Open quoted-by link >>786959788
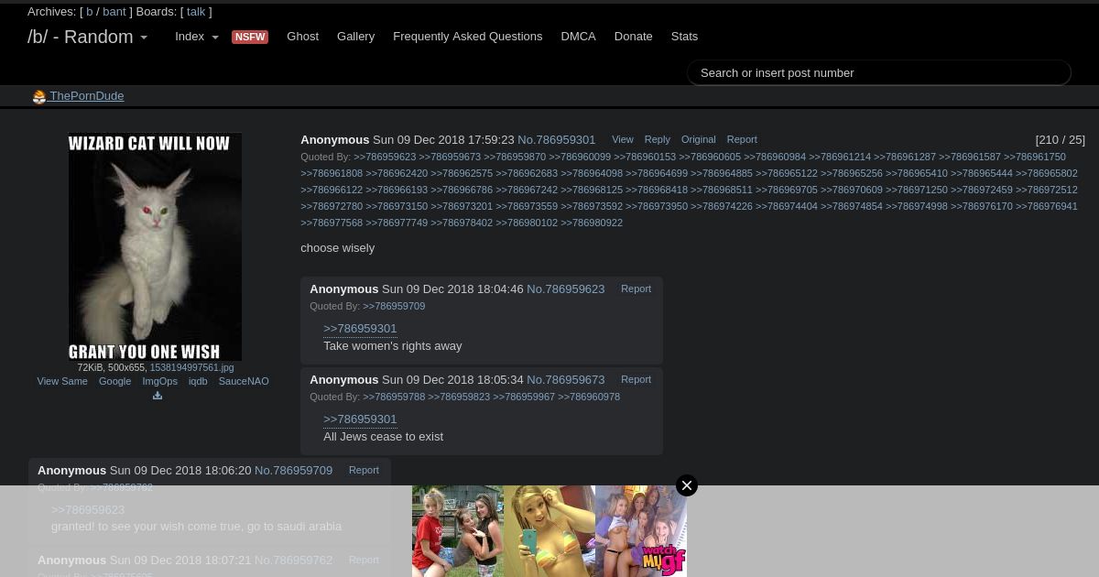Screen dimensions: 1099x577 coord(394,397)
